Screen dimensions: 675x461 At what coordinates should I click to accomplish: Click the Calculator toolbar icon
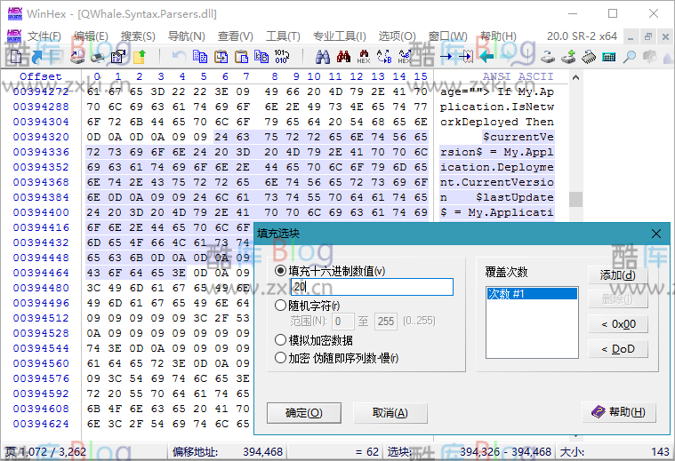point(608,56)
